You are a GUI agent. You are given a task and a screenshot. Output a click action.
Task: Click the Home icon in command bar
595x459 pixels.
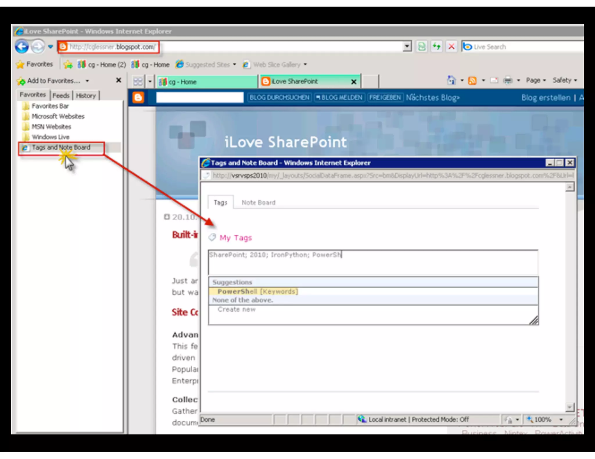451,80
